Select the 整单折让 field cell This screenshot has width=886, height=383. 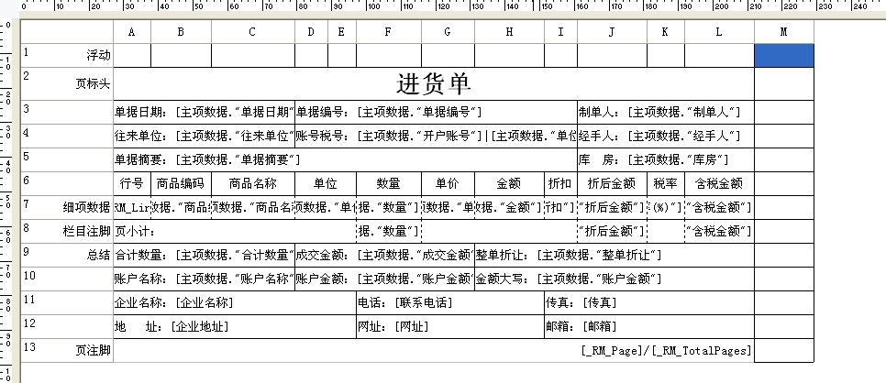tap(615, 255)
